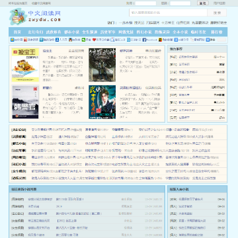Focus the password input field
The height and width of the screenshot is (238, 238).
click(x=180, y=3)
